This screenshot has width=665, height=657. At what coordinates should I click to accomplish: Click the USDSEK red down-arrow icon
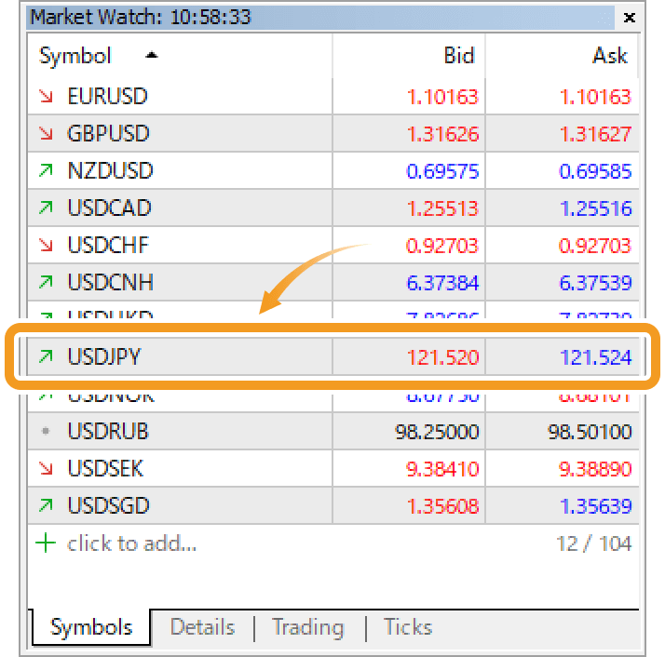pyautogui.click(x=46, y=469)
